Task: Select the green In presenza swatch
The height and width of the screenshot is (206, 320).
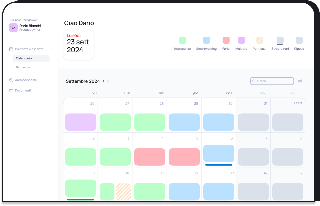Action: tap(182, 40)
